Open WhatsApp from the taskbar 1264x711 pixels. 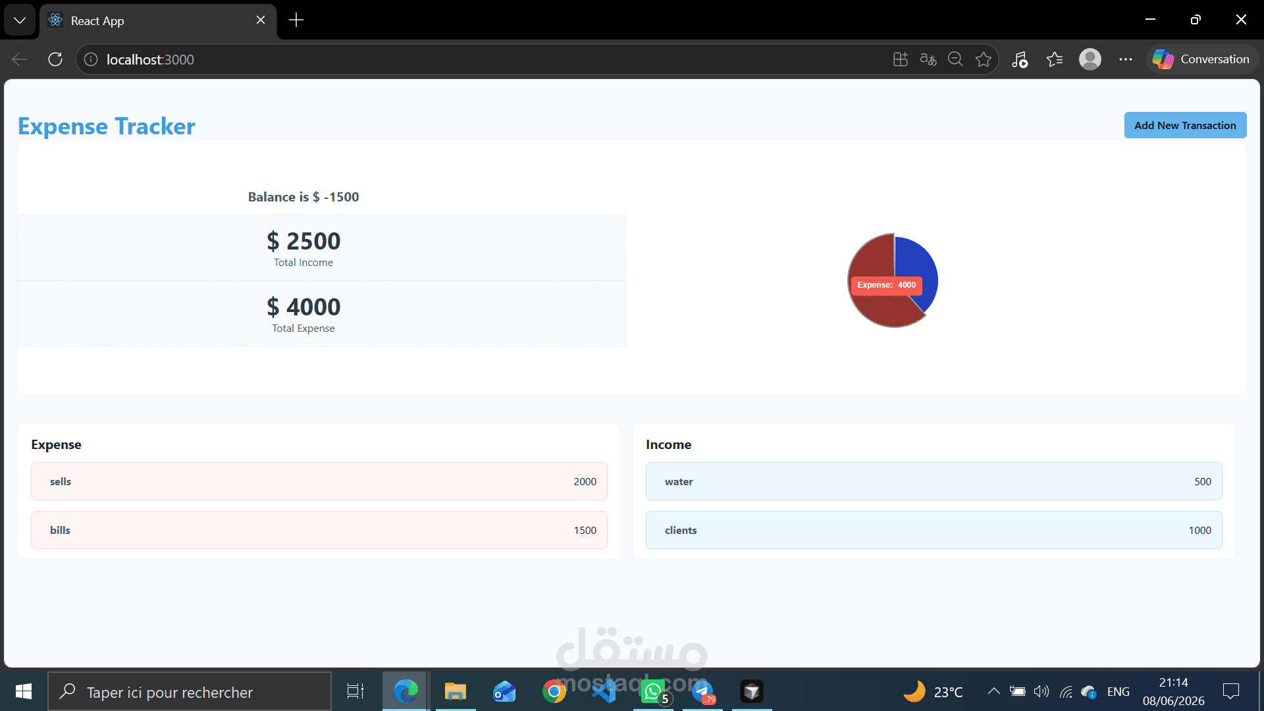coord(654,691)
